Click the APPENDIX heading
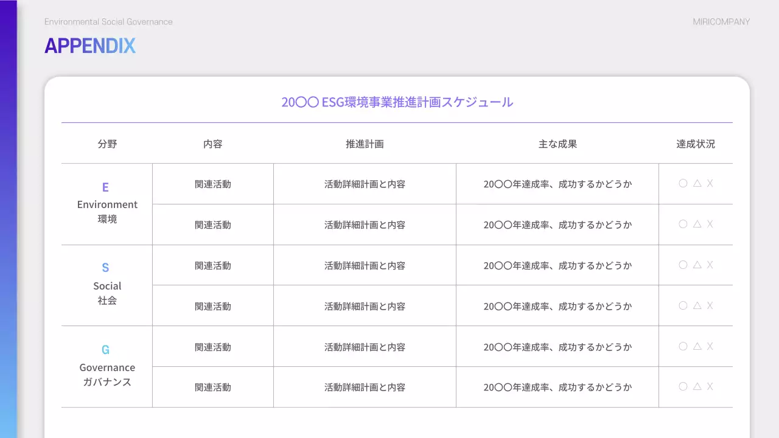Viewport: 779px width, 438px height. [90, 46]
